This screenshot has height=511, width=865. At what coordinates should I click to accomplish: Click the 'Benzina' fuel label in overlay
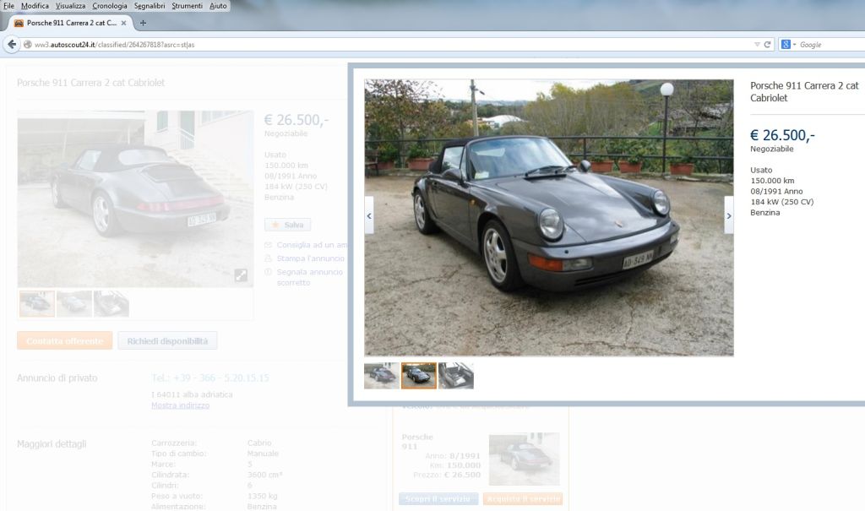765,213
